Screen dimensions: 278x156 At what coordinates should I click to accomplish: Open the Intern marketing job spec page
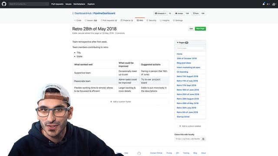189,68
